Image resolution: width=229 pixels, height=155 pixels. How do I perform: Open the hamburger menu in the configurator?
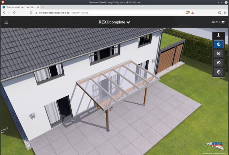coord(6,22)
